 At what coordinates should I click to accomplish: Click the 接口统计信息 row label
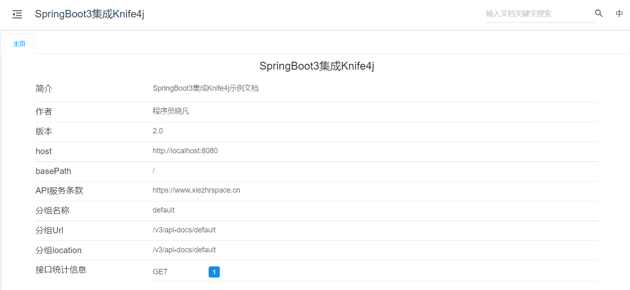click(61, 270)
